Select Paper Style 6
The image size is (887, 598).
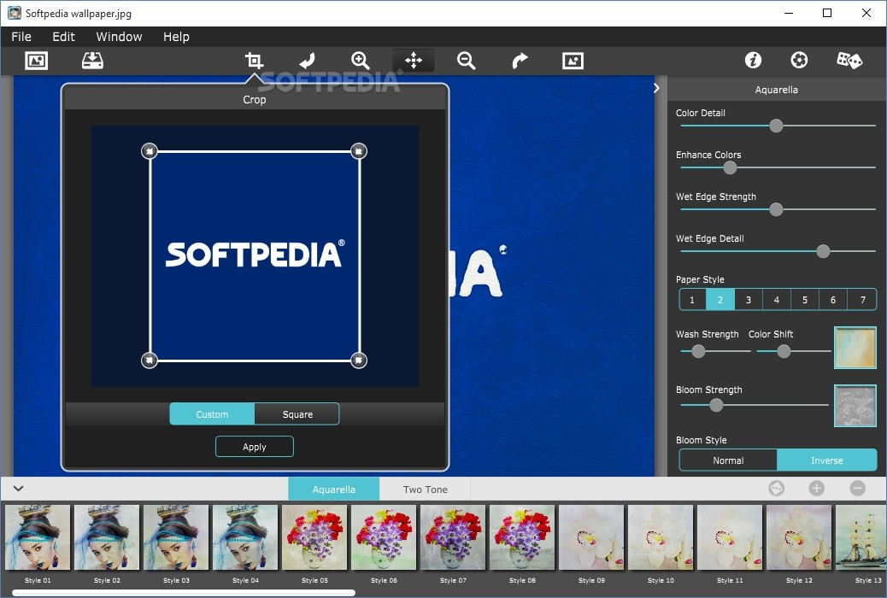point(833,300)
